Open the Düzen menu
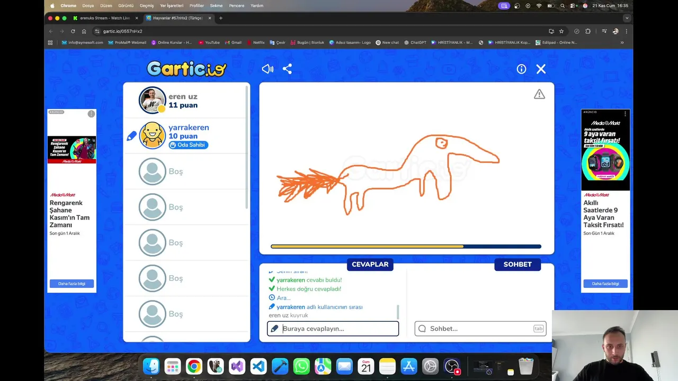Screen dimensions: 678x381 (x=106, y=6)
